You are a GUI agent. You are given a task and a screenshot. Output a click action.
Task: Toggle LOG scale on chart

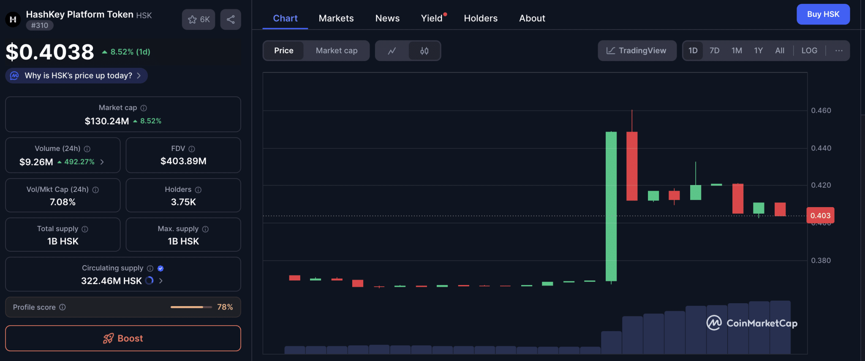coord(809,51)
